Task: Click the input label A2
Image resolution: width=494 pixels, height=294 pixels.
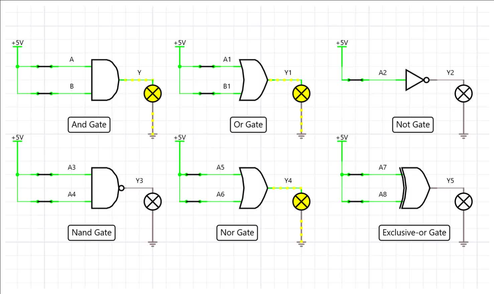Action: (x=383, y=72)
